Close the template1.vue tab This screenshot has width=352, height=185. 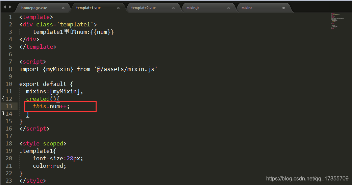click(118, 8)
